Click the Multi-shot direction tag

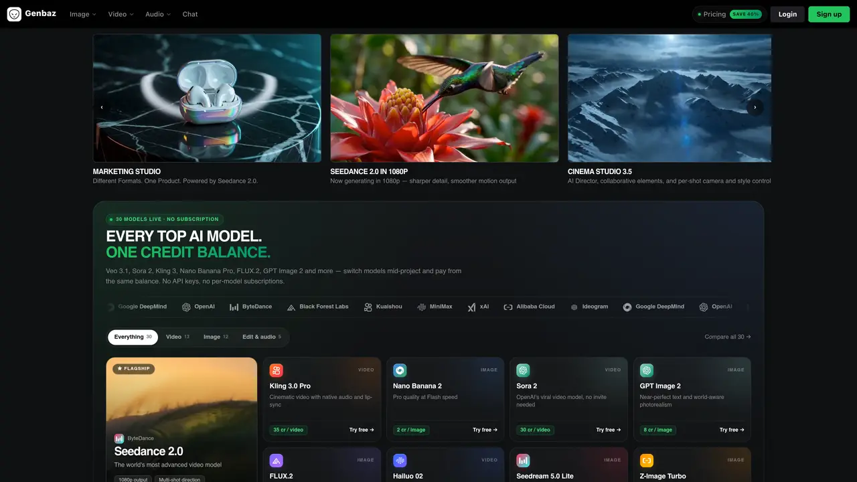[x=180, y=479]
